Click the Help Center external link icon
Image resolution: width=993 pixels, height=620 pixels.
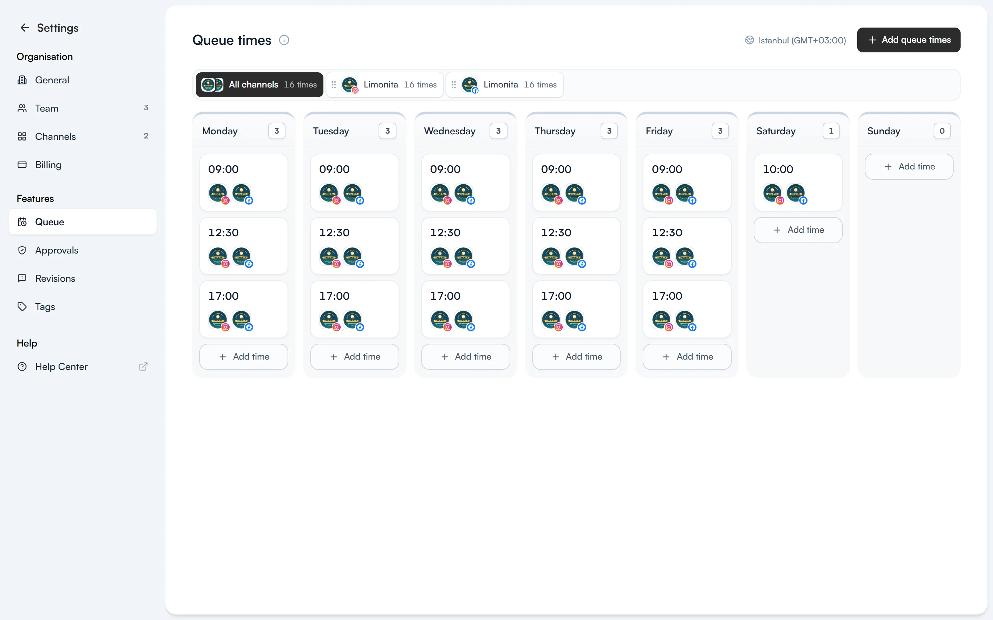(x=143, y=366)
